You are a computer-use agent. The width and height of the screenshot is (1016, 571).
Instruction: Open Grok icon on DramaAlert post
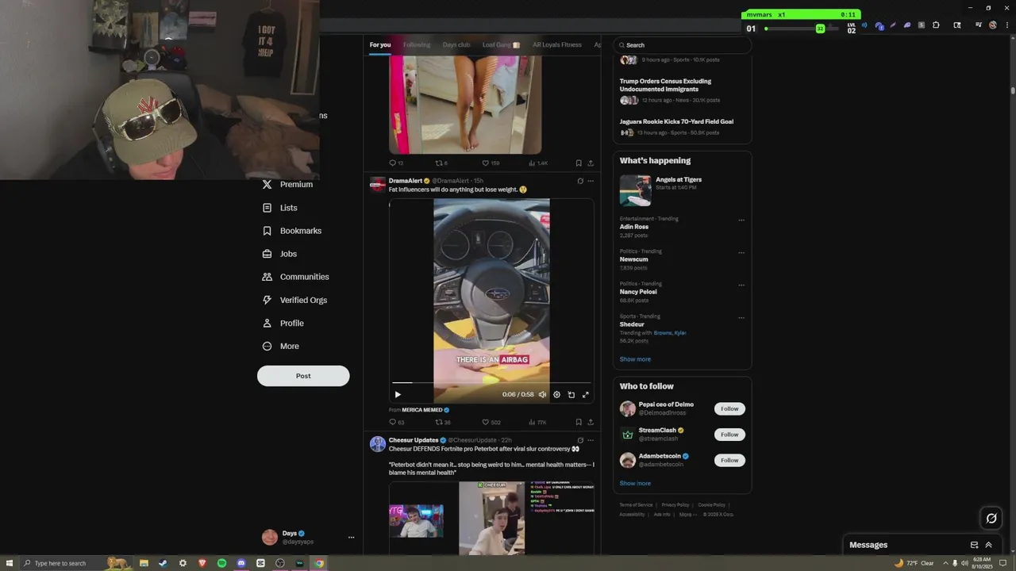click(580, 181)
